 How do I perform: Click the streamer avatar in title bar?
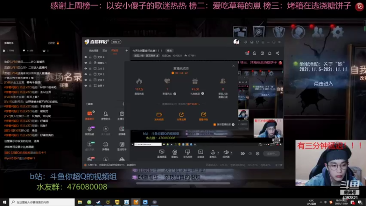pos(236,42)
